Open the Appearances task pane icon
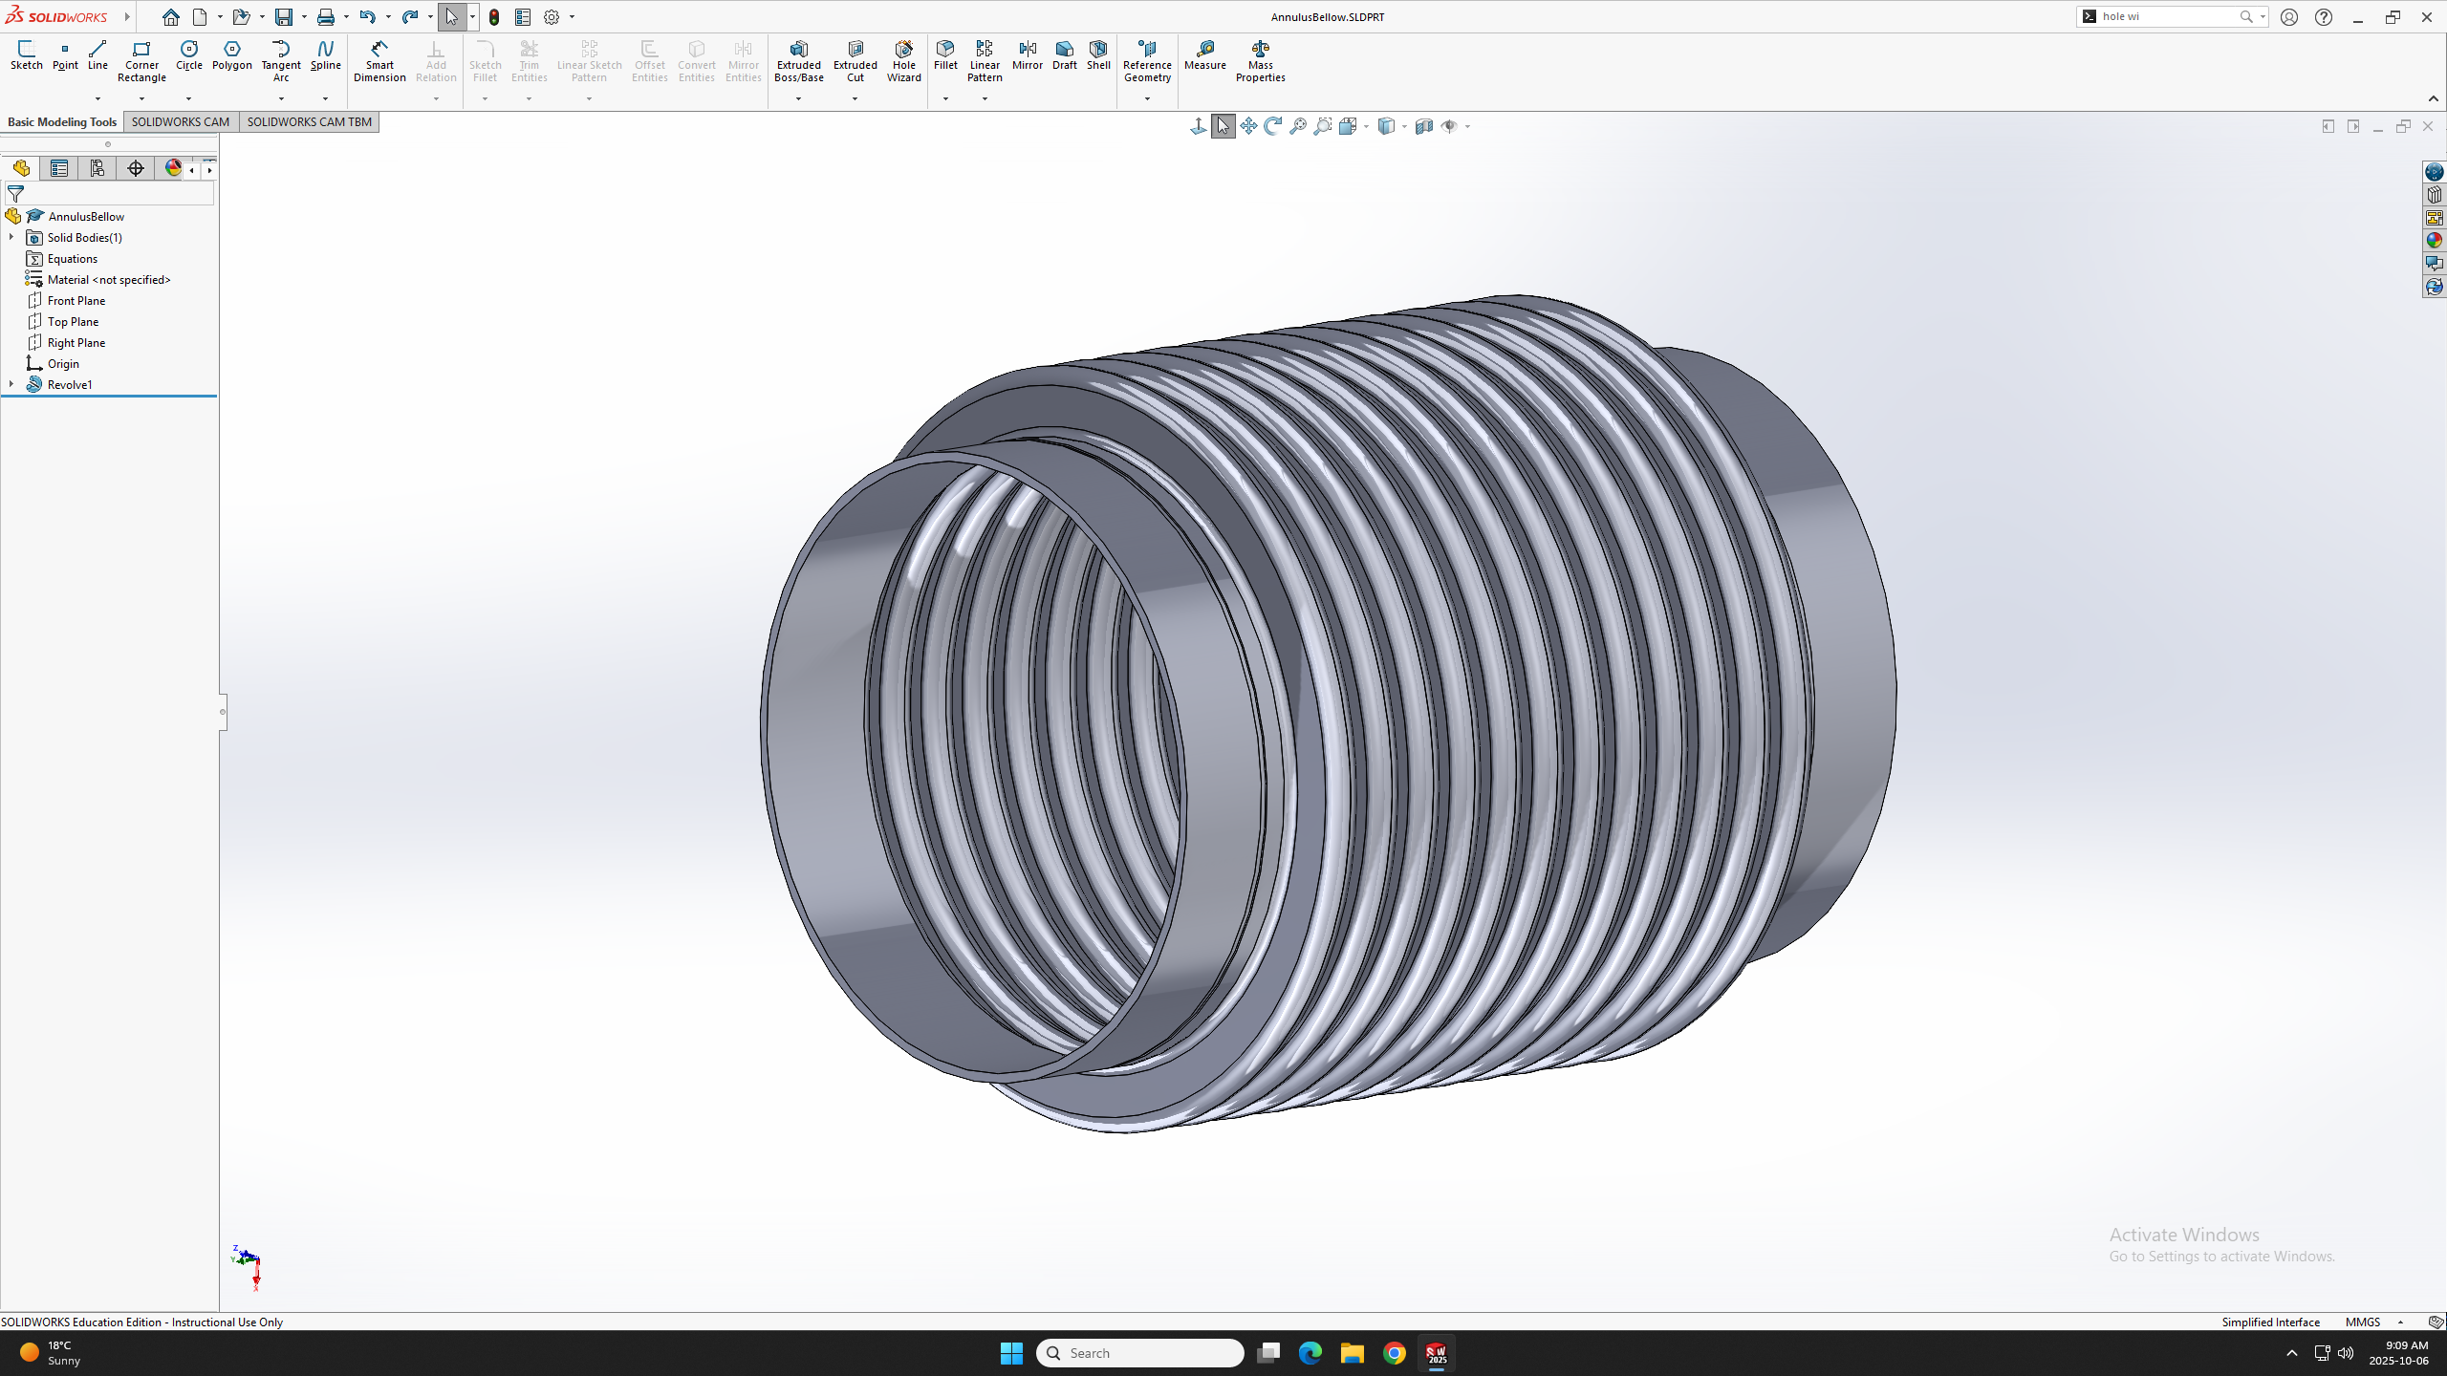The width and height of the screenshot is (2447, 1376). (x=2434, y=241)
